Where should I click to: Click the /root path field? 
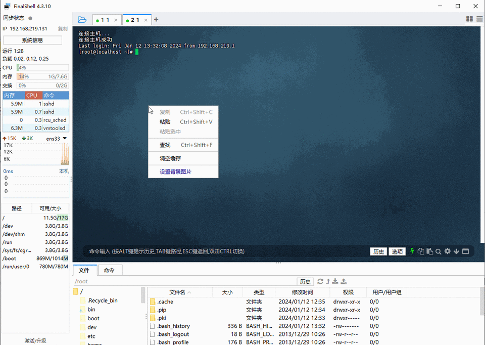click(x=185, y=281)
